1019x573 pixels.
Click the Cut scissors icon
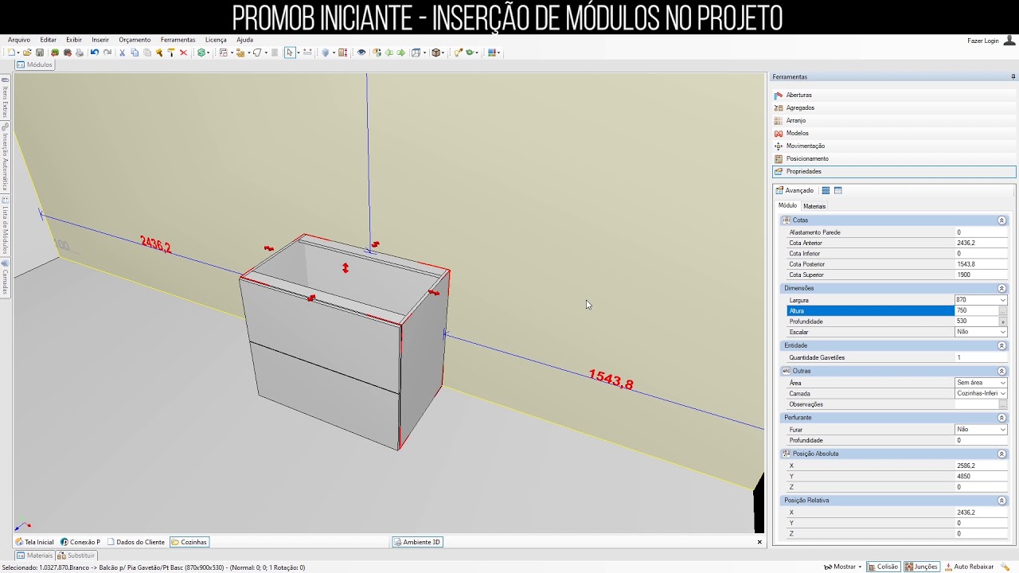[122, 53]
